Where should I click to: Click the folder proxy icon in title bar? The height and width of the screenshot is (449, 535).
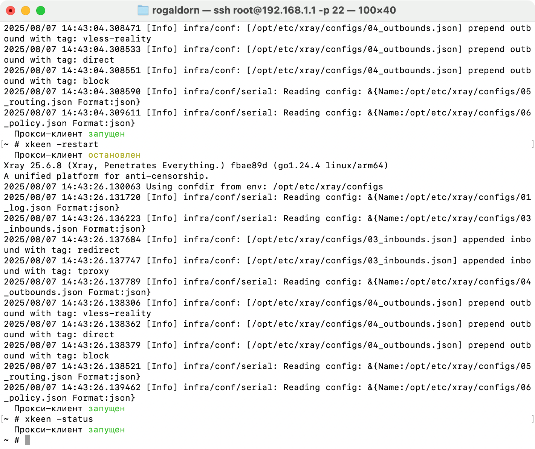(x=143, y=10)
